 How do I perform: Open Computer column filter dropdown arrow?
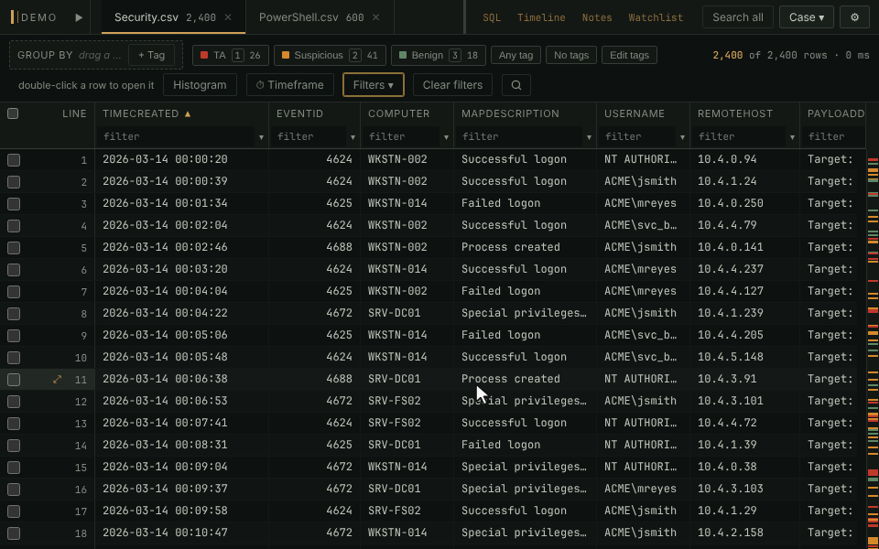pyautogui.click(x=446, y=137)
